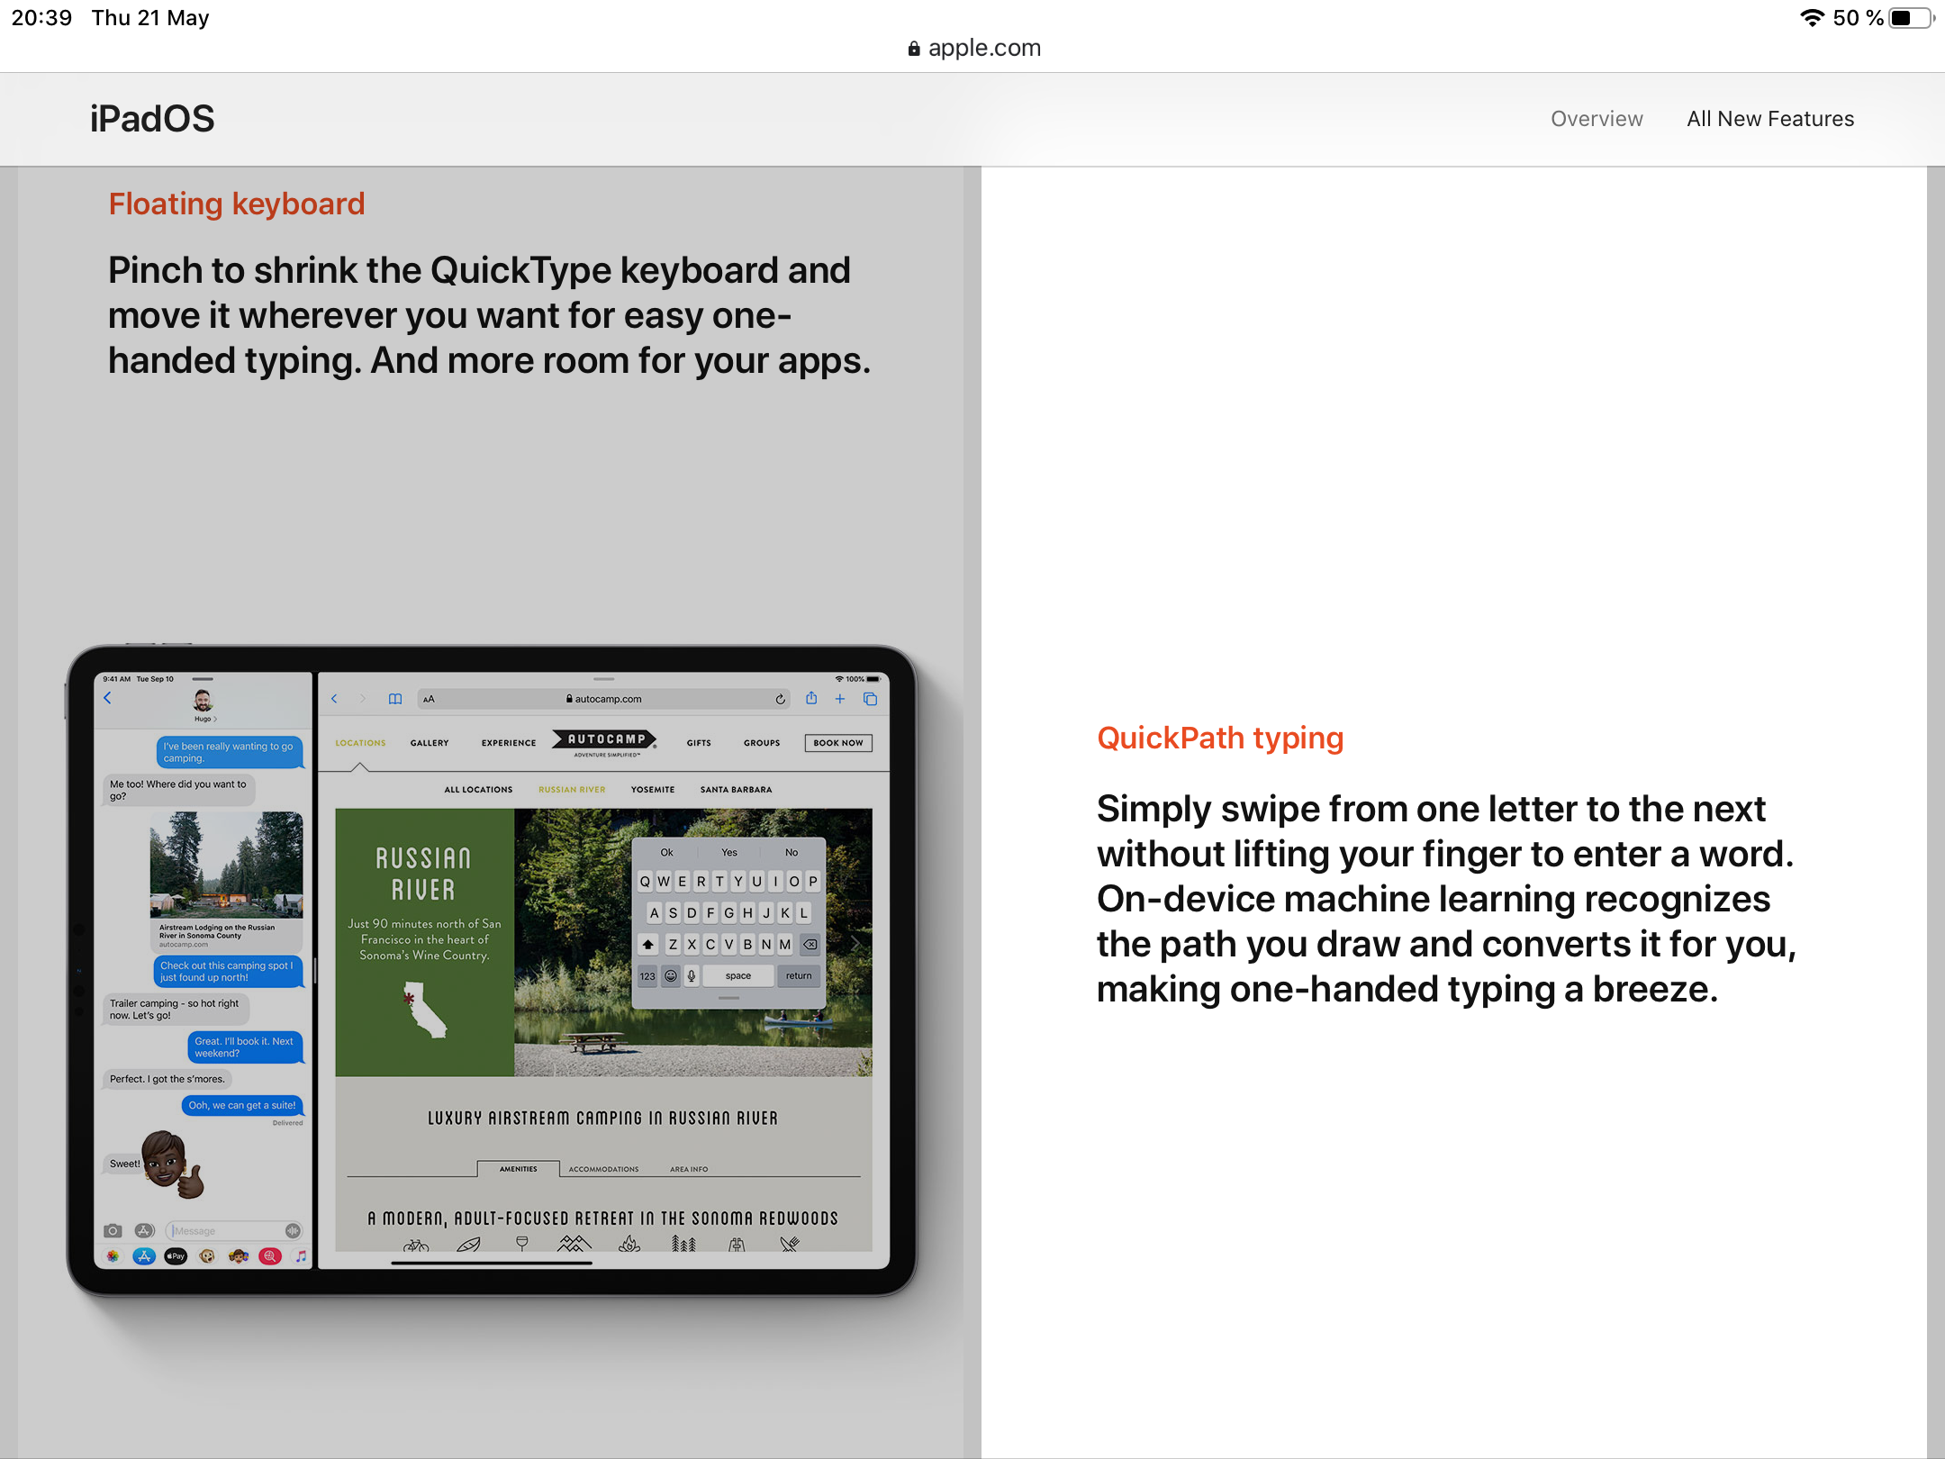
Task: Tap the Airstream Lodging link preview thumbnail
Action: click(226, 865)
